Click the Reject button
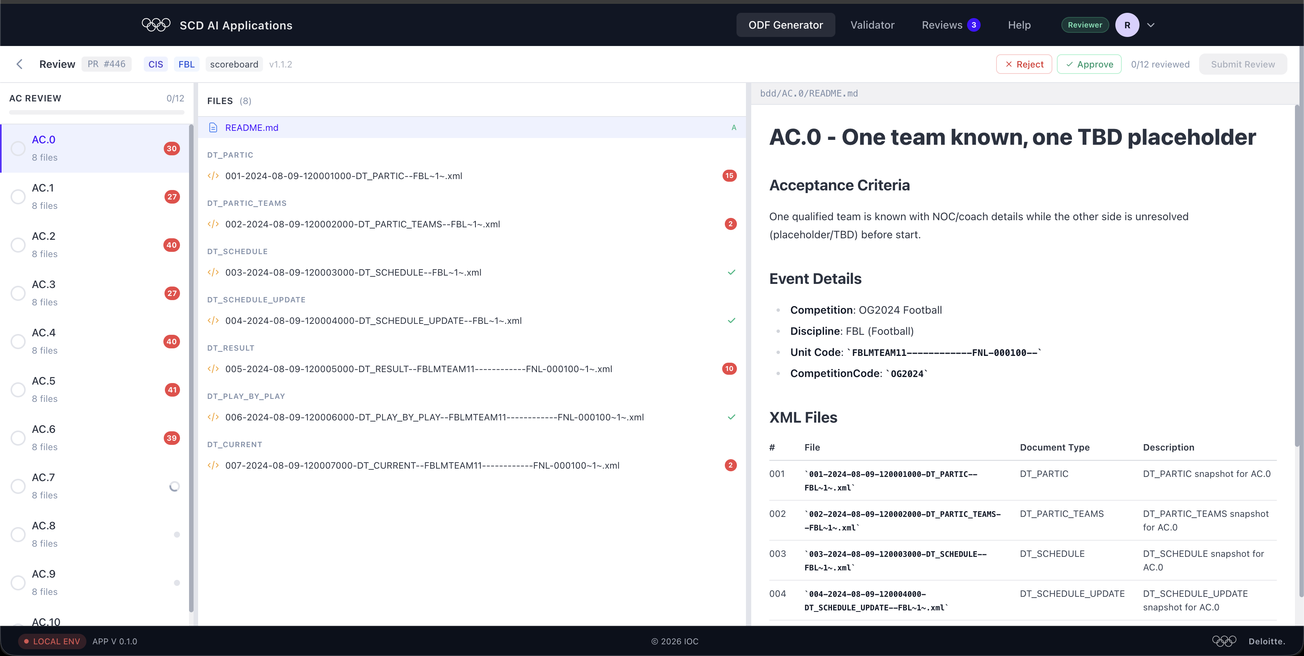Screen dimensions: 1304x656 (1024, 64)
